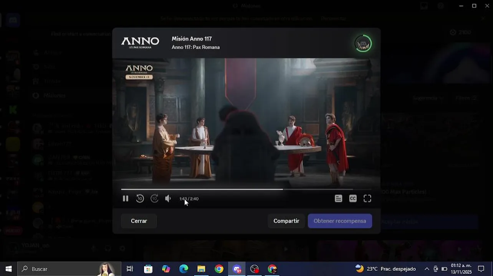Click the Buscar taskbar search box
The height and width of the screenshot is (276, 493).
[69, 269]
